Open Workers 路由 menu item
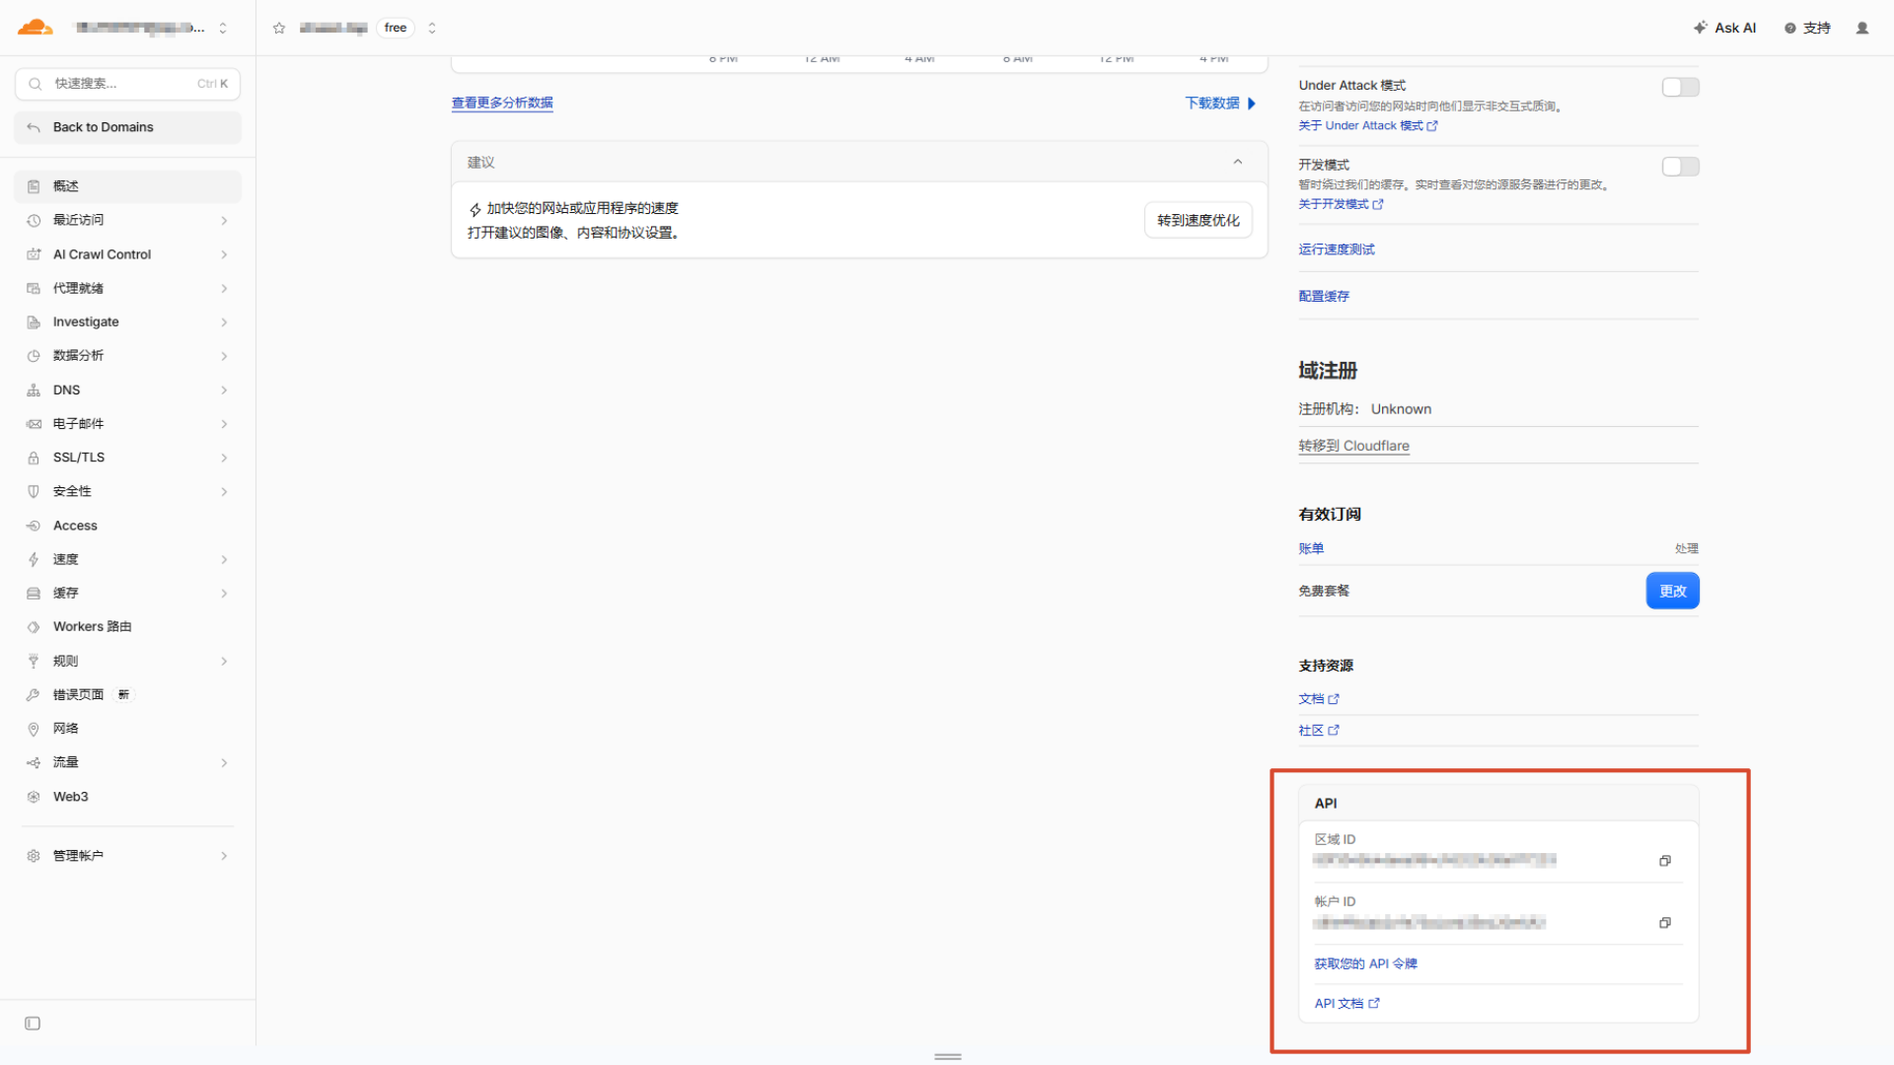The height and width of the screenshot is (1065, 1894). pos(127,627)
